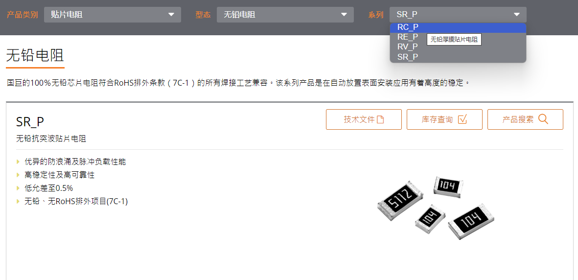Click 产品搜索 product search button
Viewport: 578px width, 280px height.
pyautogui.click(x=525, y=119)
